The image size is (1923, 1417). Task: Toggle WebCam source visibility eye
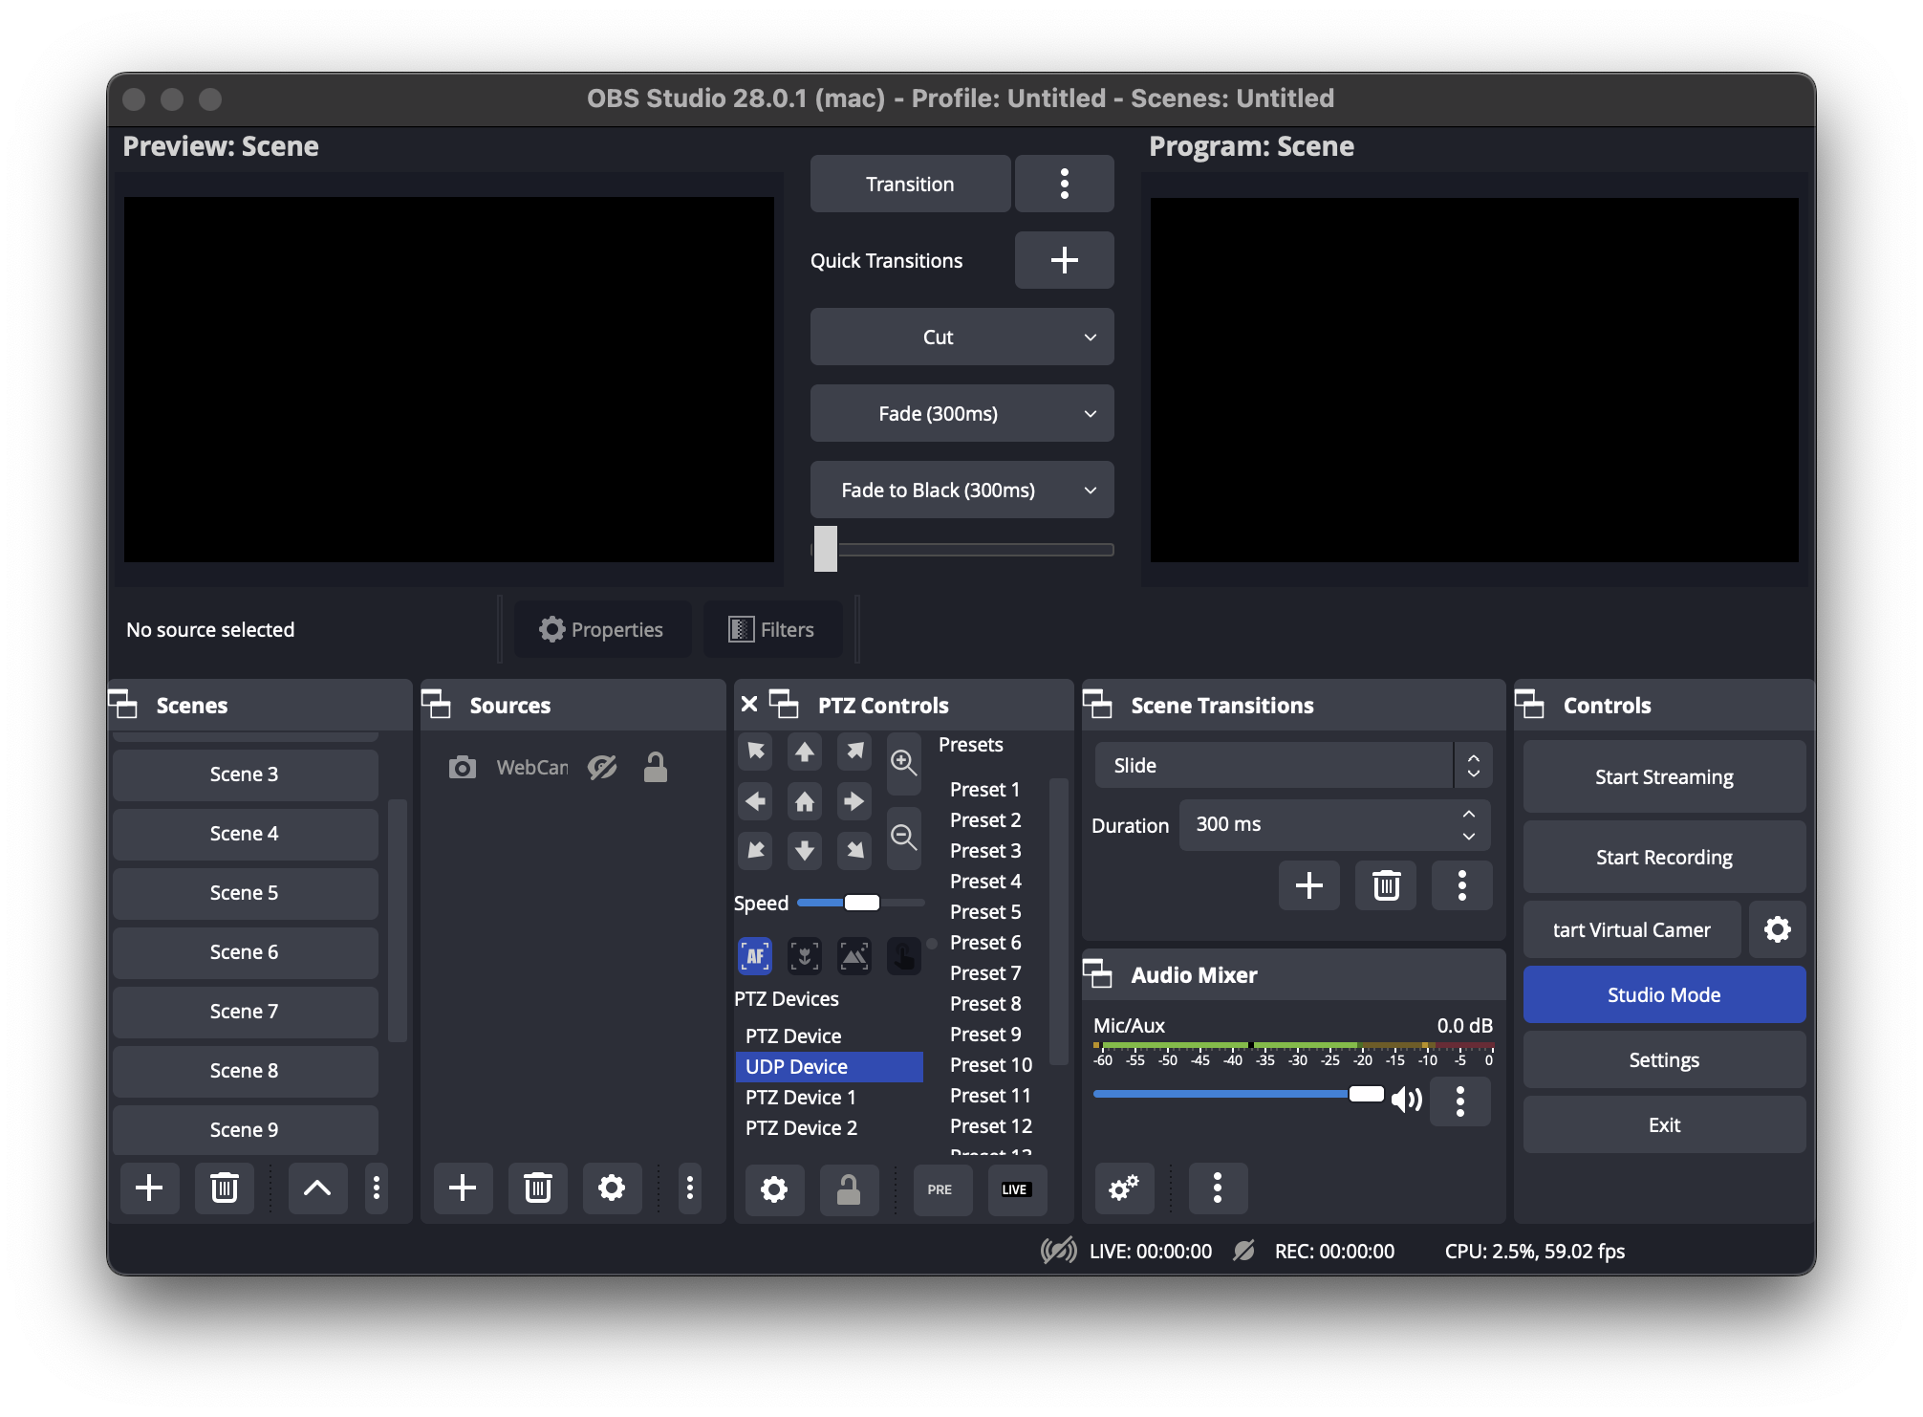pyautogui.click(x=602, y=768)
